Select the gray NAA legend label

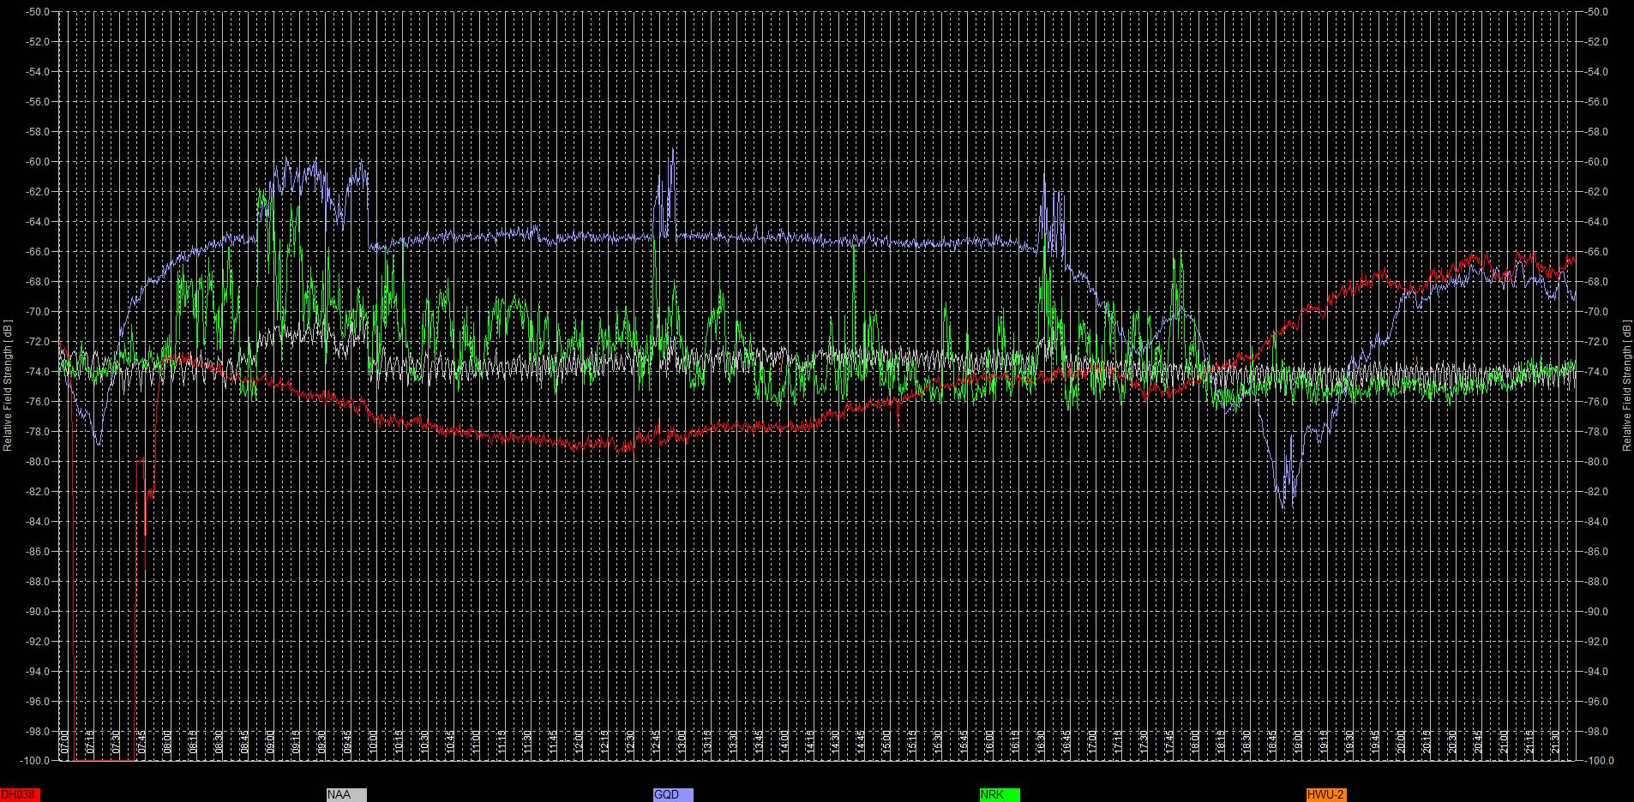(345, 795)
